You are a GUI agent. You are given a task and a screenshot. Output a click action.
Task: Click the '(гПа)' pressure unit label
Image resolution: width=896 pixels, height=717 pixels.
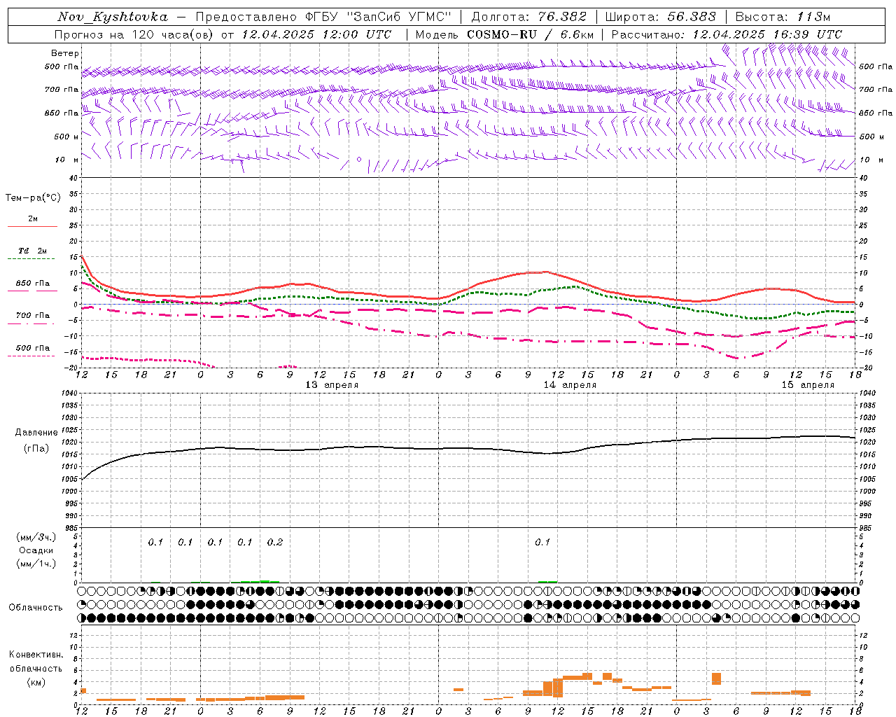tap(36, 448)
